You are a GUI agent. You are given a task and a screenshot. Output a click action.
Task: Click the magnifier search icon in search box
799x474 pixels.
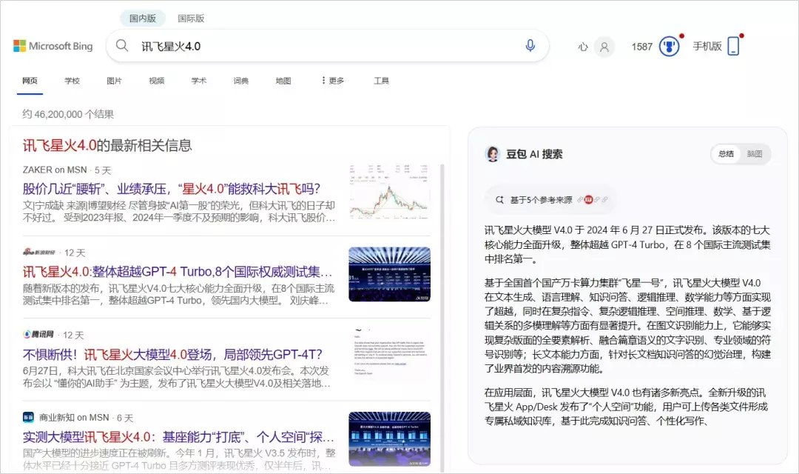point(123,46)
